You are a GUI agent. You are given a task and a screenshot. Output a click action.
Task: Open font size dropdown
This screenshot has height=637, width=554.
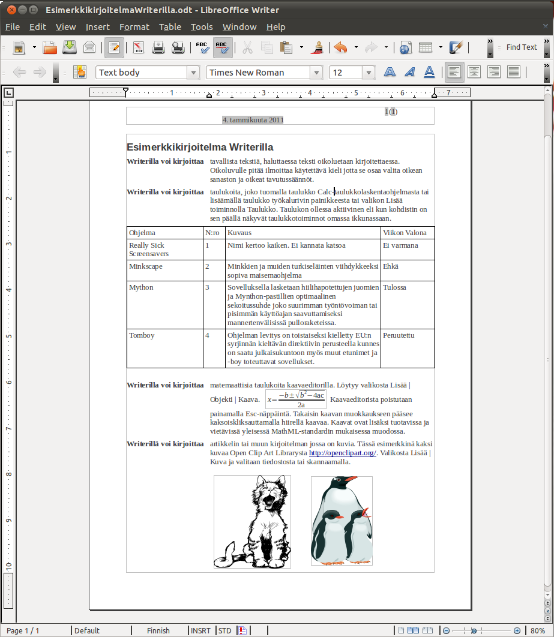coord(369,73)
